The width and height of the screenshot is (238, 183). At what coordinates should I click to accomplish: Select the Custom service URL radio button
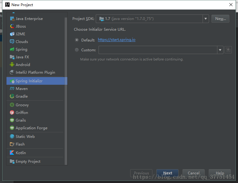(x=77, y=50)
